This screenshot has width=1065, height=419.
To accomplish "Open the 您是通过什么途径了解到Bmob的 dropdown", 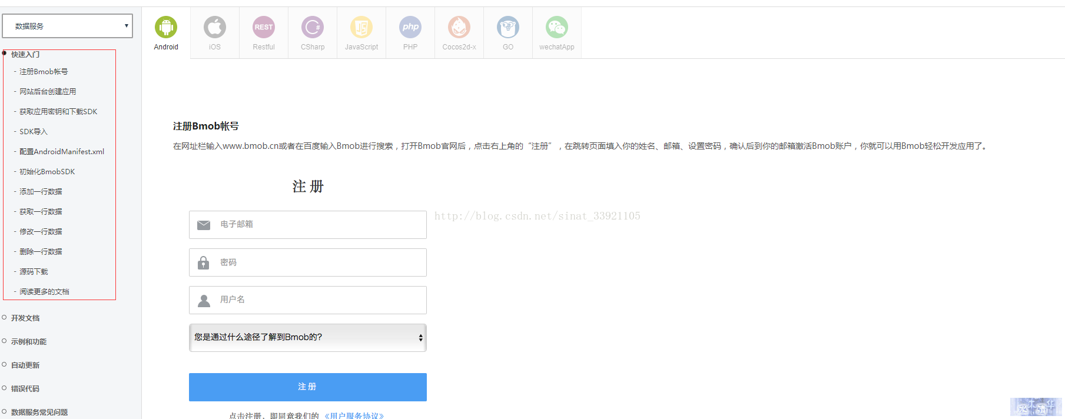I will click(x=308, y=337).
